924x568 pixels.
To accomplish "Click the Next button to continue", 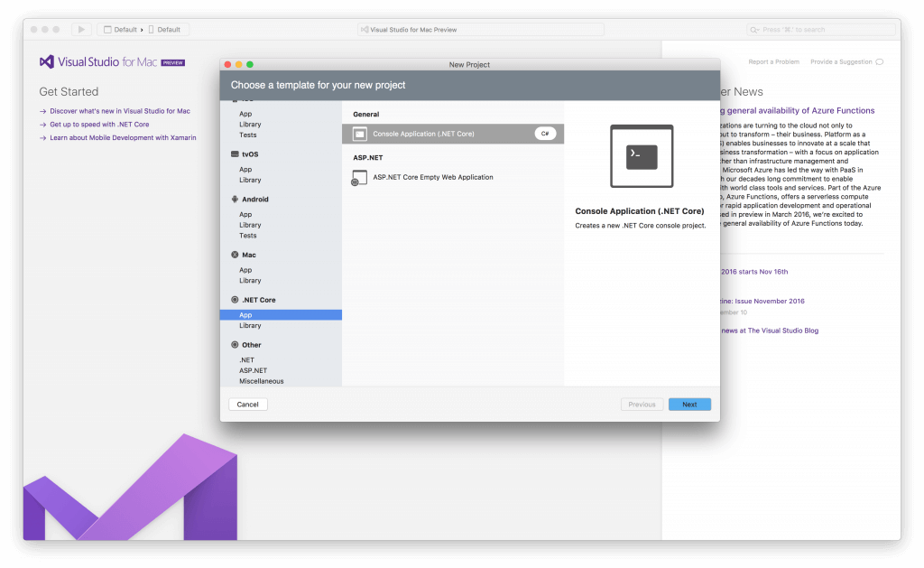I will [689, 405].
